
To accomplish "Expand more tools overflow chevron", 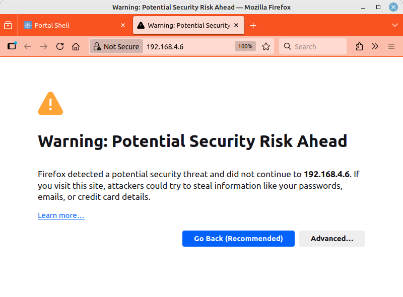I will (375, 46).
